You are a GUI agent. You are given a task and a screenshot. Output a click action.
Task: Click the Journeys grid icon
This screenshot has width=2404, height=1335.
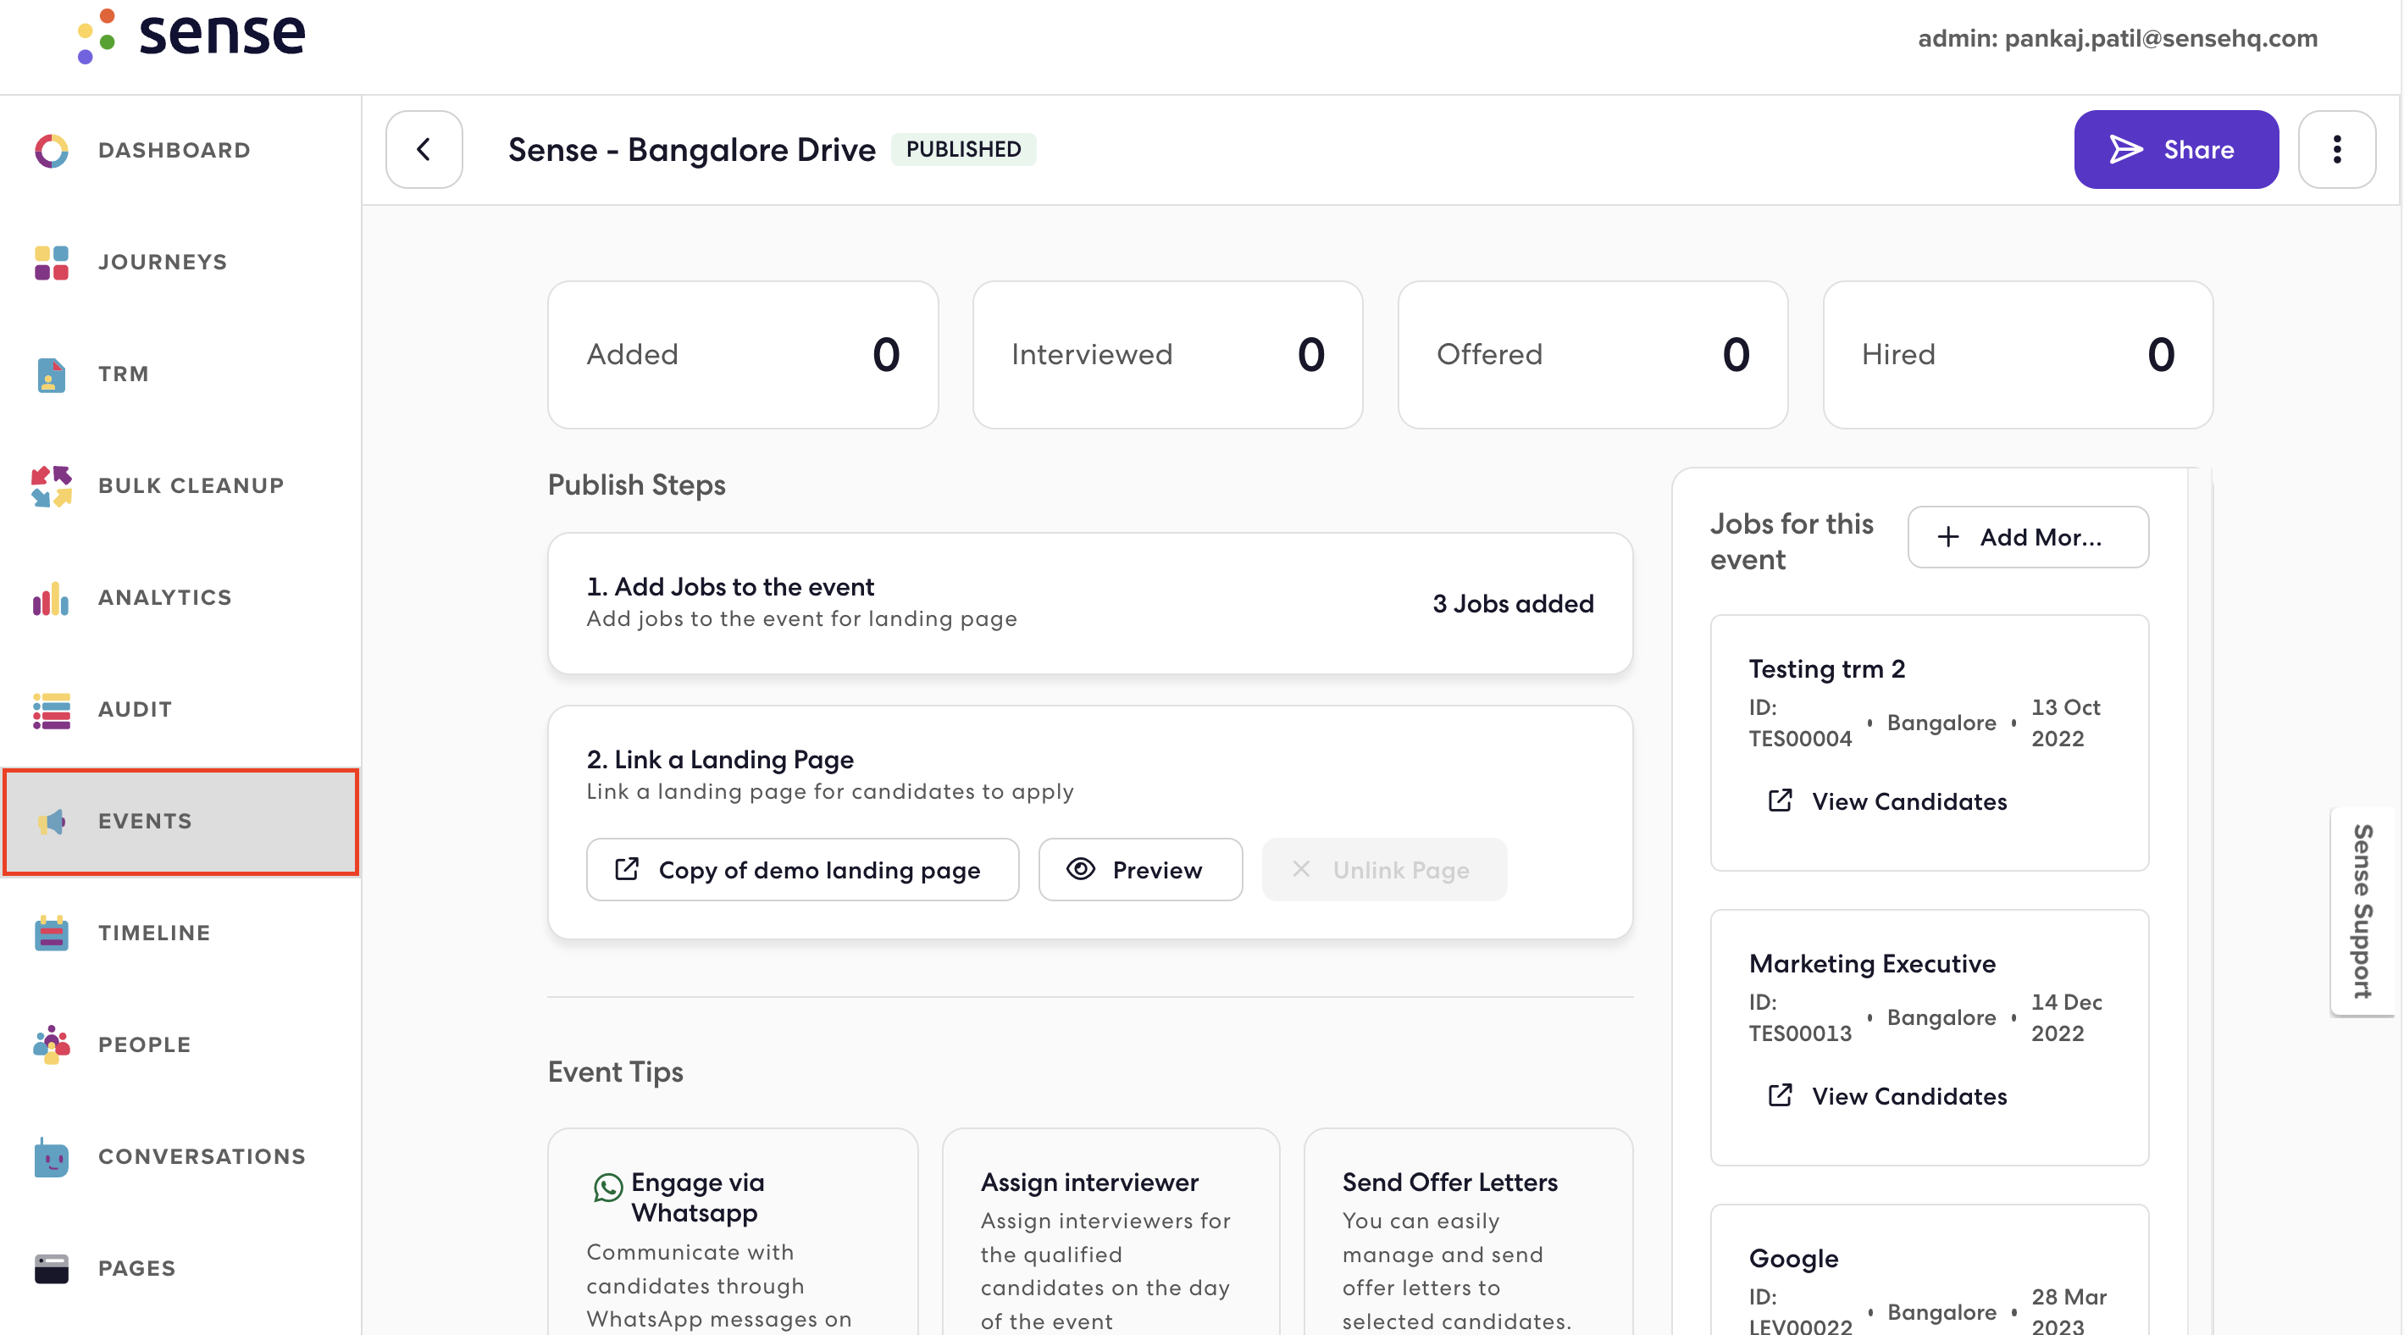(x=52, y=262)
